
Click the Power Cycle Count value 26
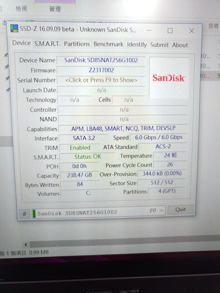170,164
